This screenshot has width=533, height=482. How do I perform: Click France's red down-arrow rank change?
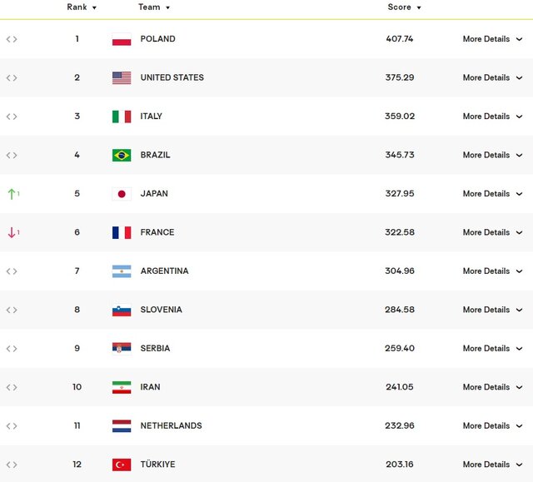point(13,233)
